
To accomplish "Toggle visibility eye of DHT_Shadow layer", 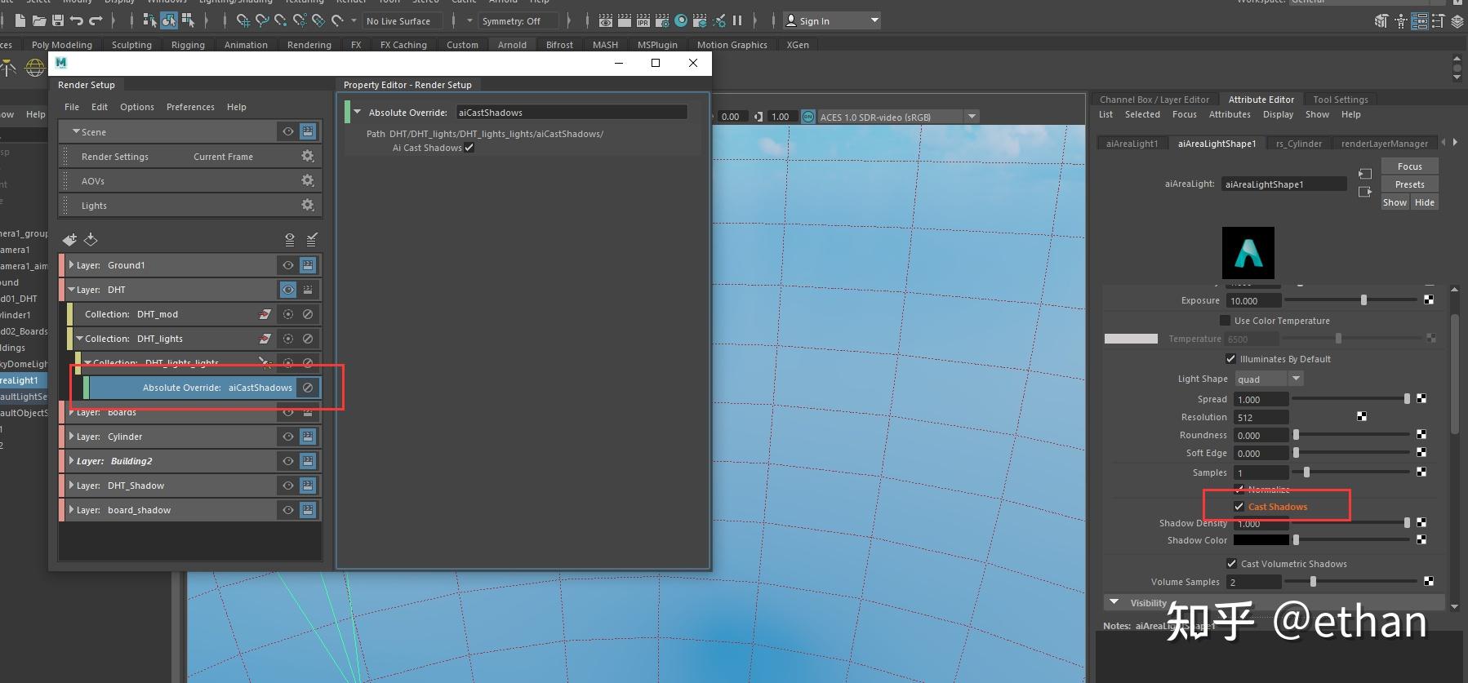I will (x=288, y=486).
